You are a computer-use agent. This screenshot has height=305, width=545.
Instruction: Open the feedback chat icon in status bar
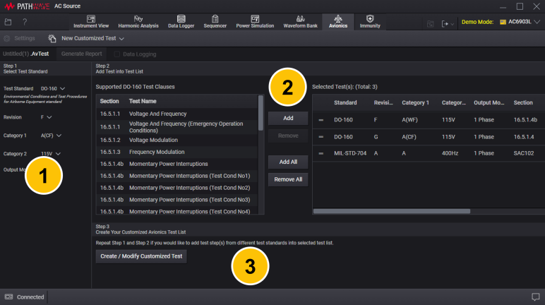[535, 297]
